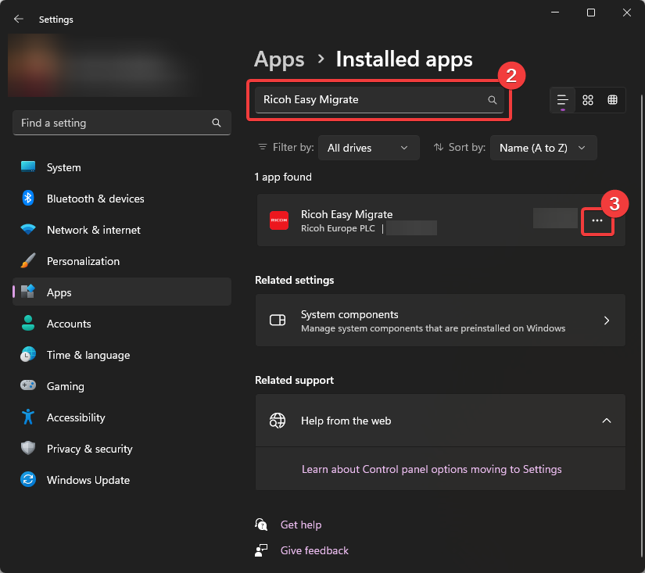
Task: Navigate to Personalization settings
Action: point(83,261)
